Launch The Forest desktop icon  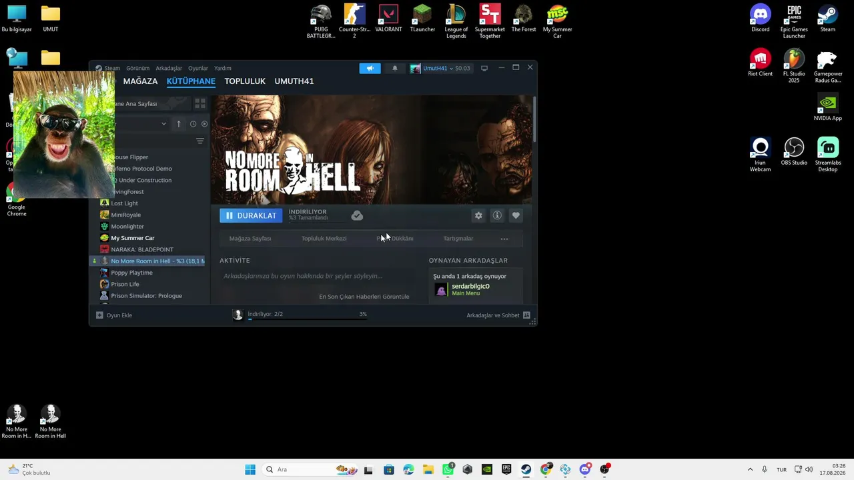point(524,18)
